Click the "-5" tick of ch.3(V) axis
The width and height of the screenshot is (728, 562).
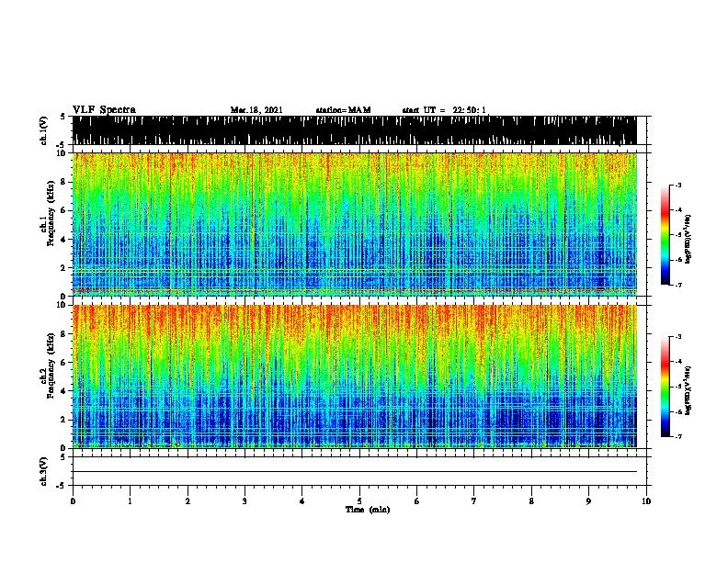(x=61, y=486)
